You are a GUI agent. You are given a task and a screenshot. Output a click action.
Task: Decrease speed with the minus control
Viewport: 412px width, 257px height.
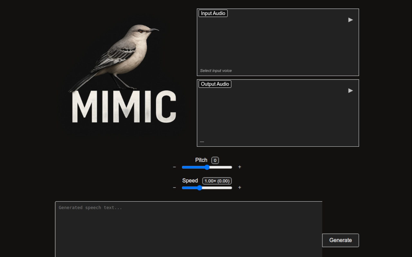[174, 188]
